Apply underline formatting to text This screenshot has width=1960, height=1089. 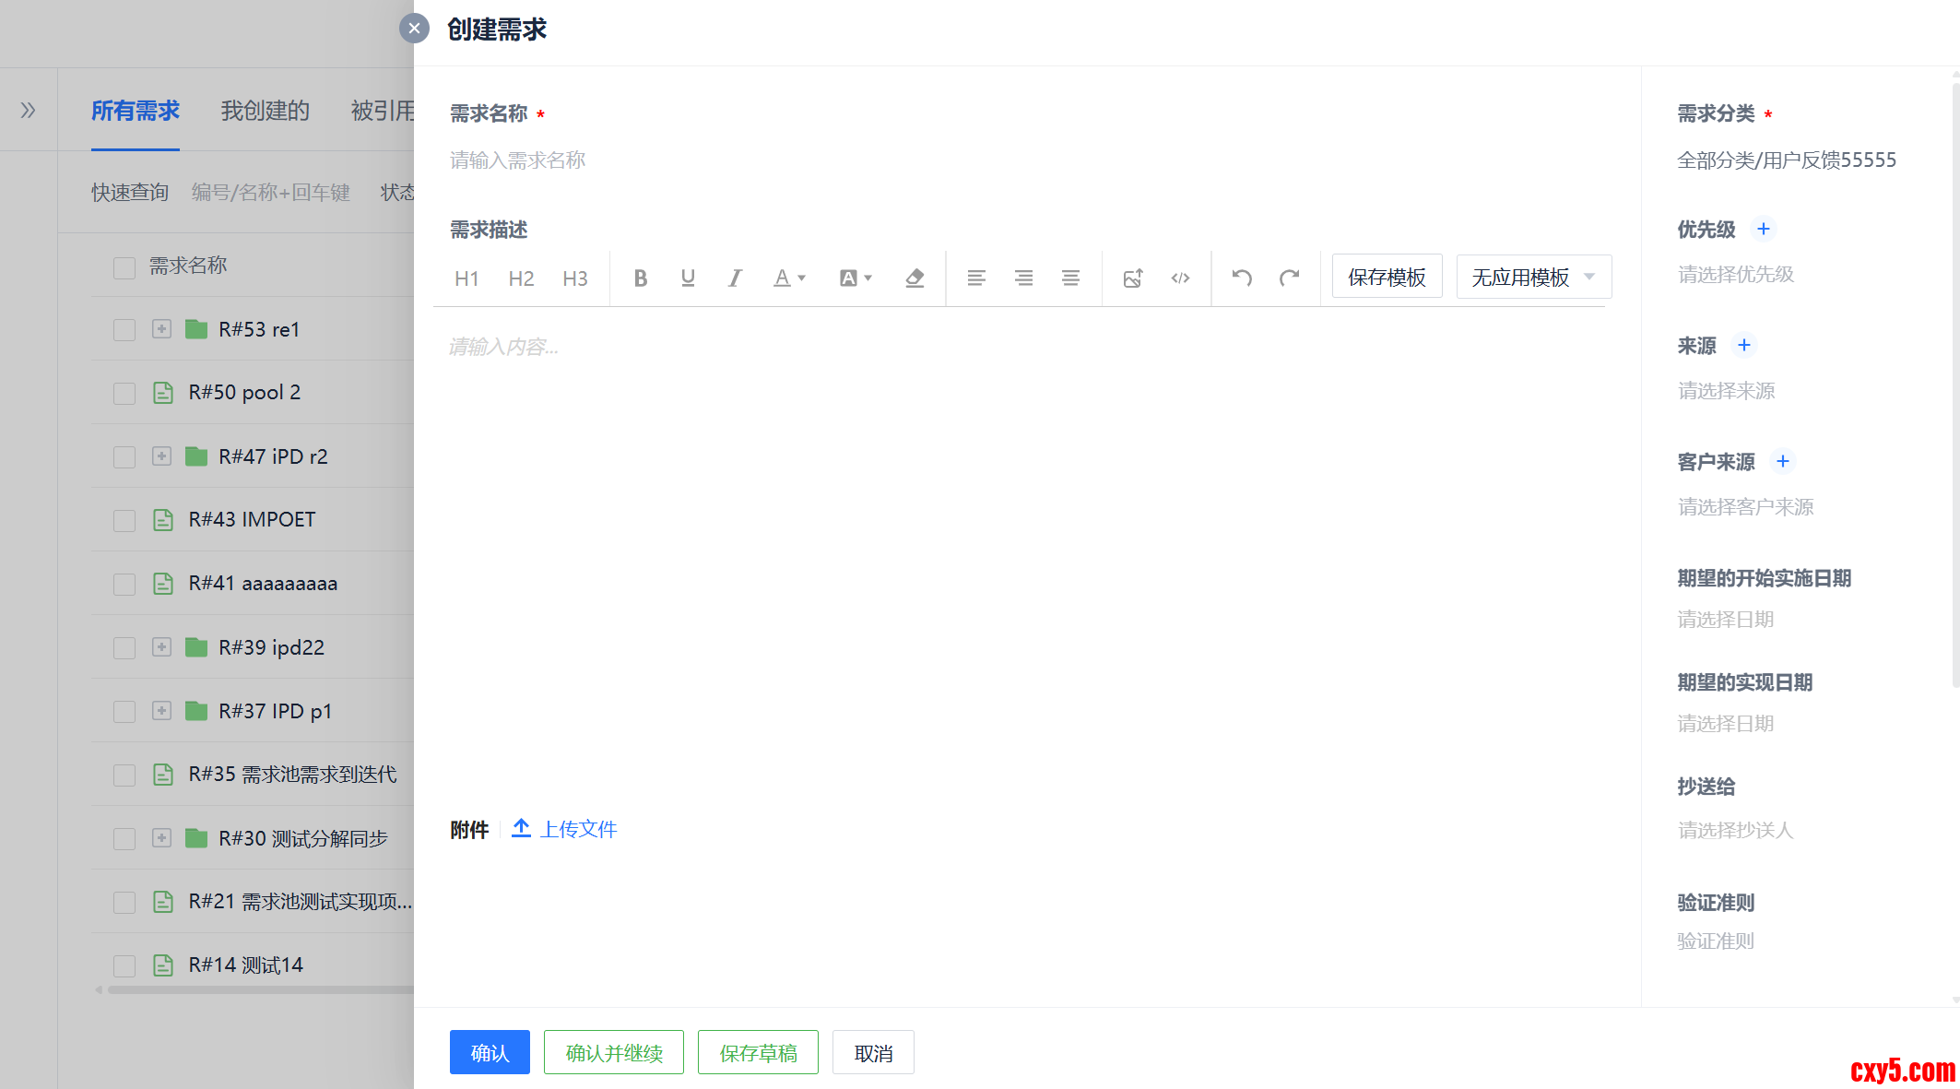(688, 278)
